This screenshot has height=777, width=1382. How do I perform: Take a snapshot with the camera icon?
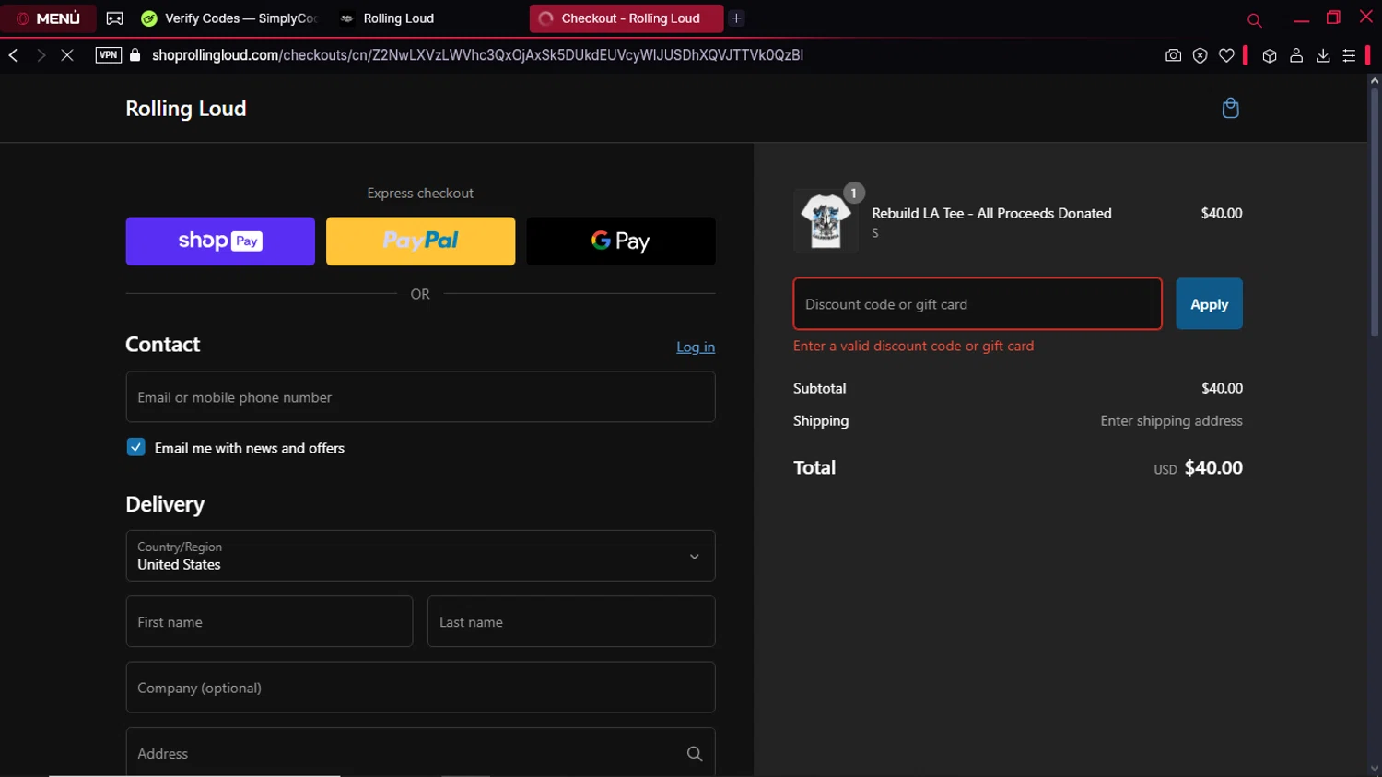click(1173, 55)
